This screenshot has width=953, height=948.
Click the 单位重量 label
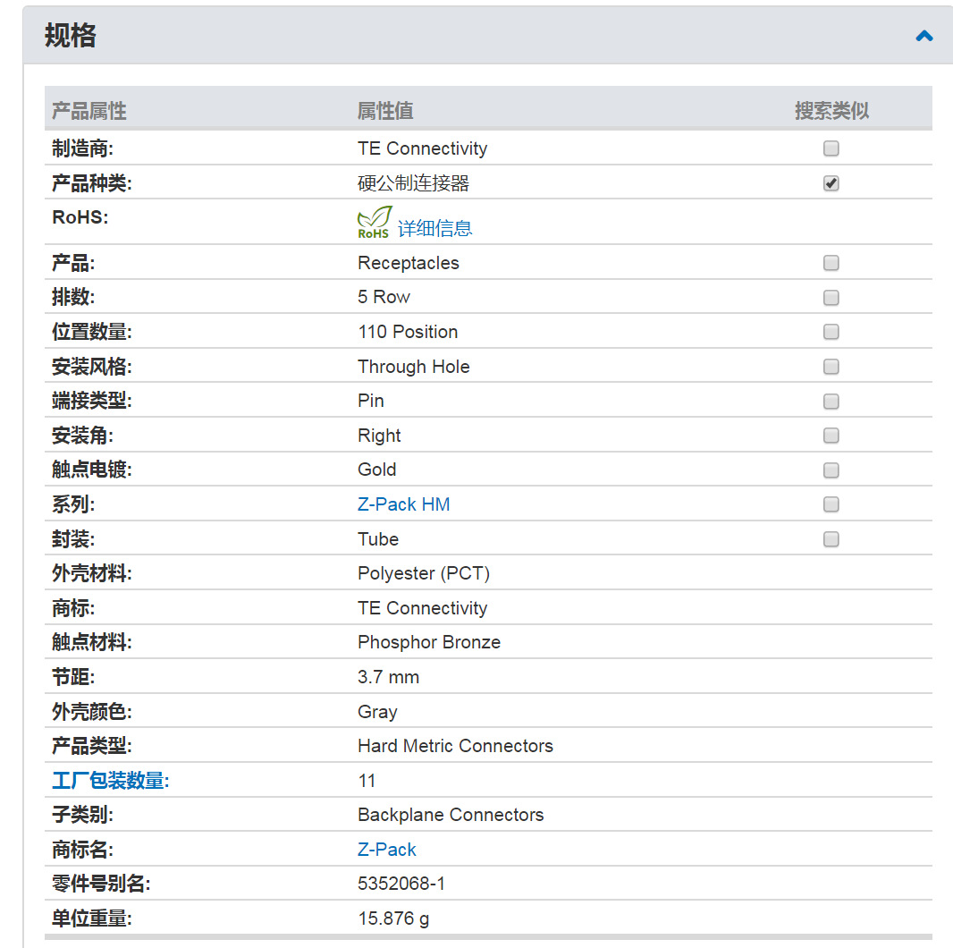pos(92,918)
